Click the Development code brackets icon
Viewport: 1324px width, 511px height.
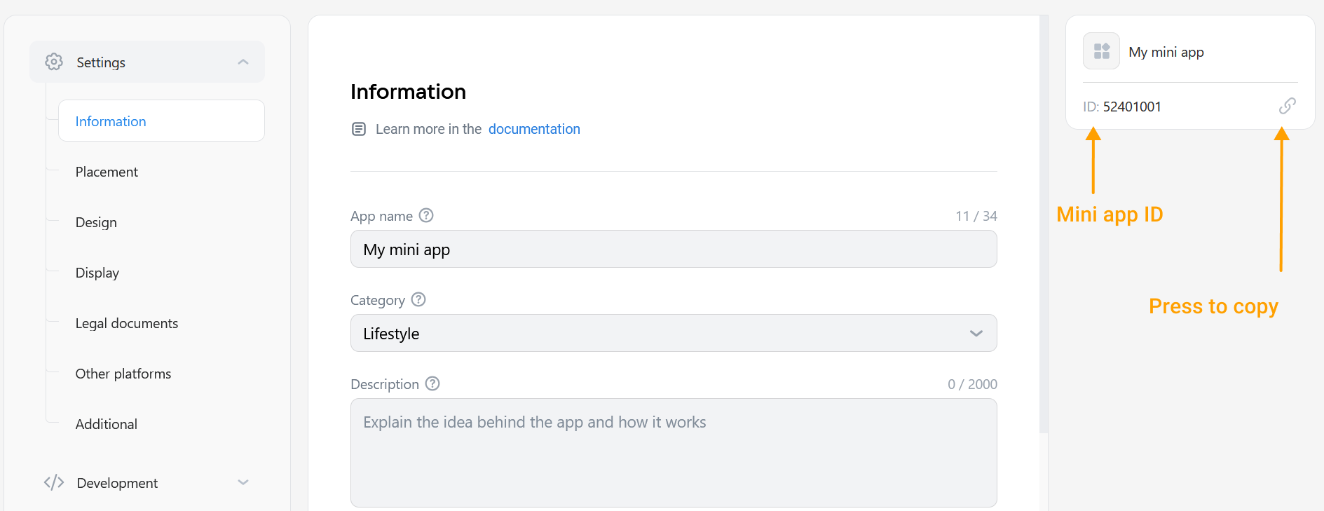(54, 482)
